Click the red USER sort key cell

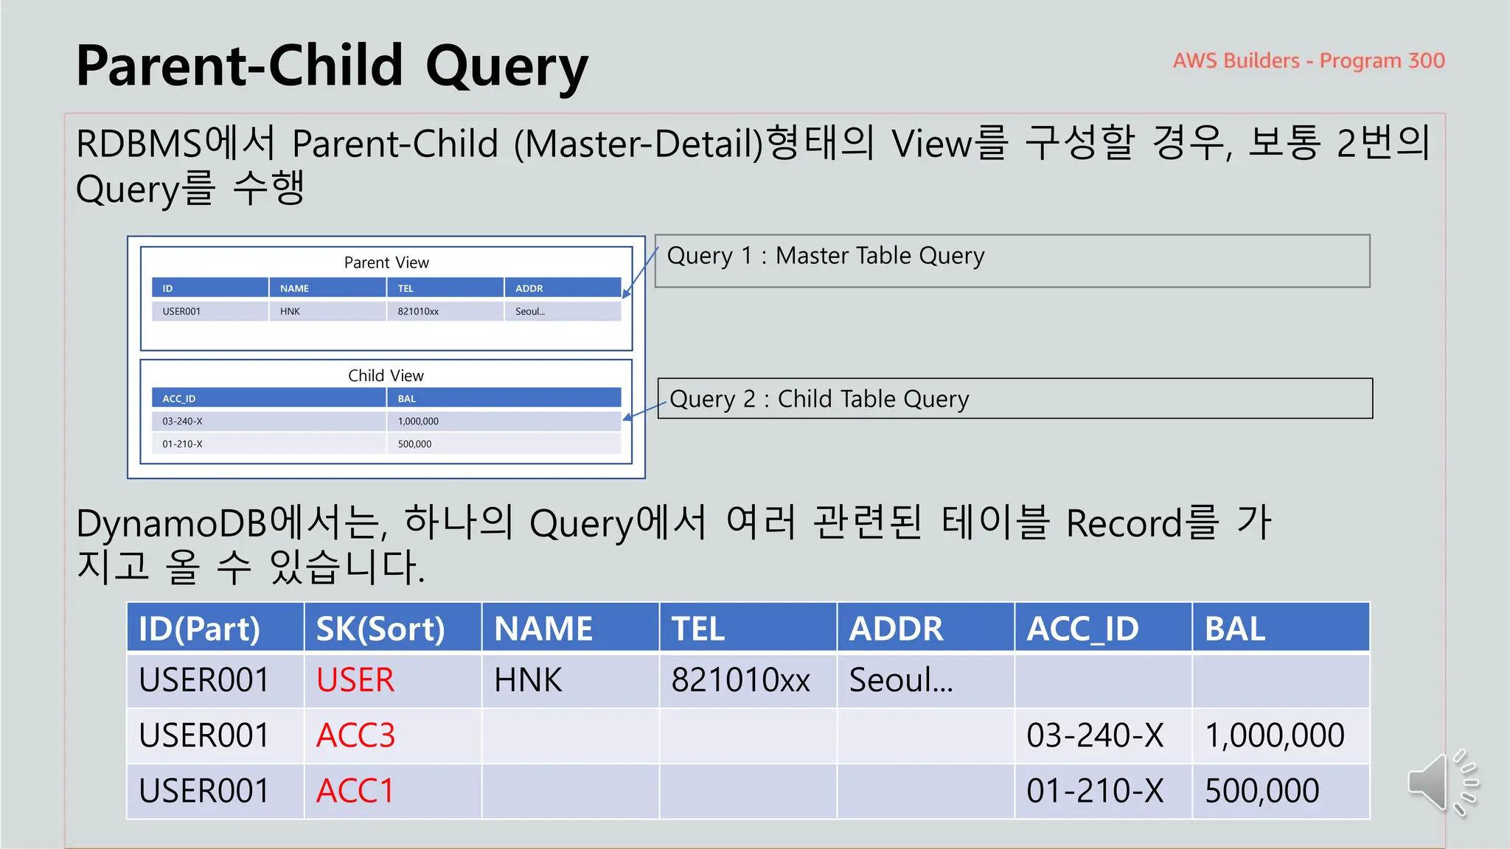pos(393,680)
